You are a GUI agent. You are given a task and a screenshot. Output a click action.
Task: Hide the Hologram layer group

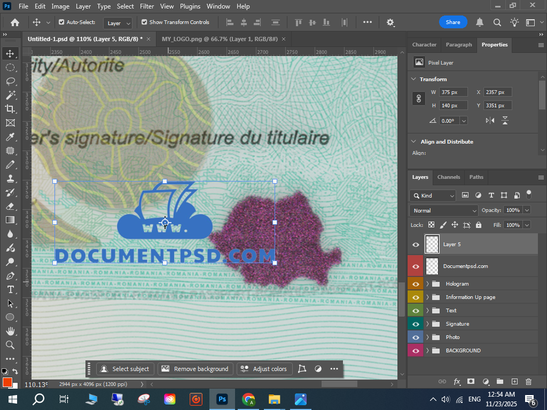click(416, 284)
